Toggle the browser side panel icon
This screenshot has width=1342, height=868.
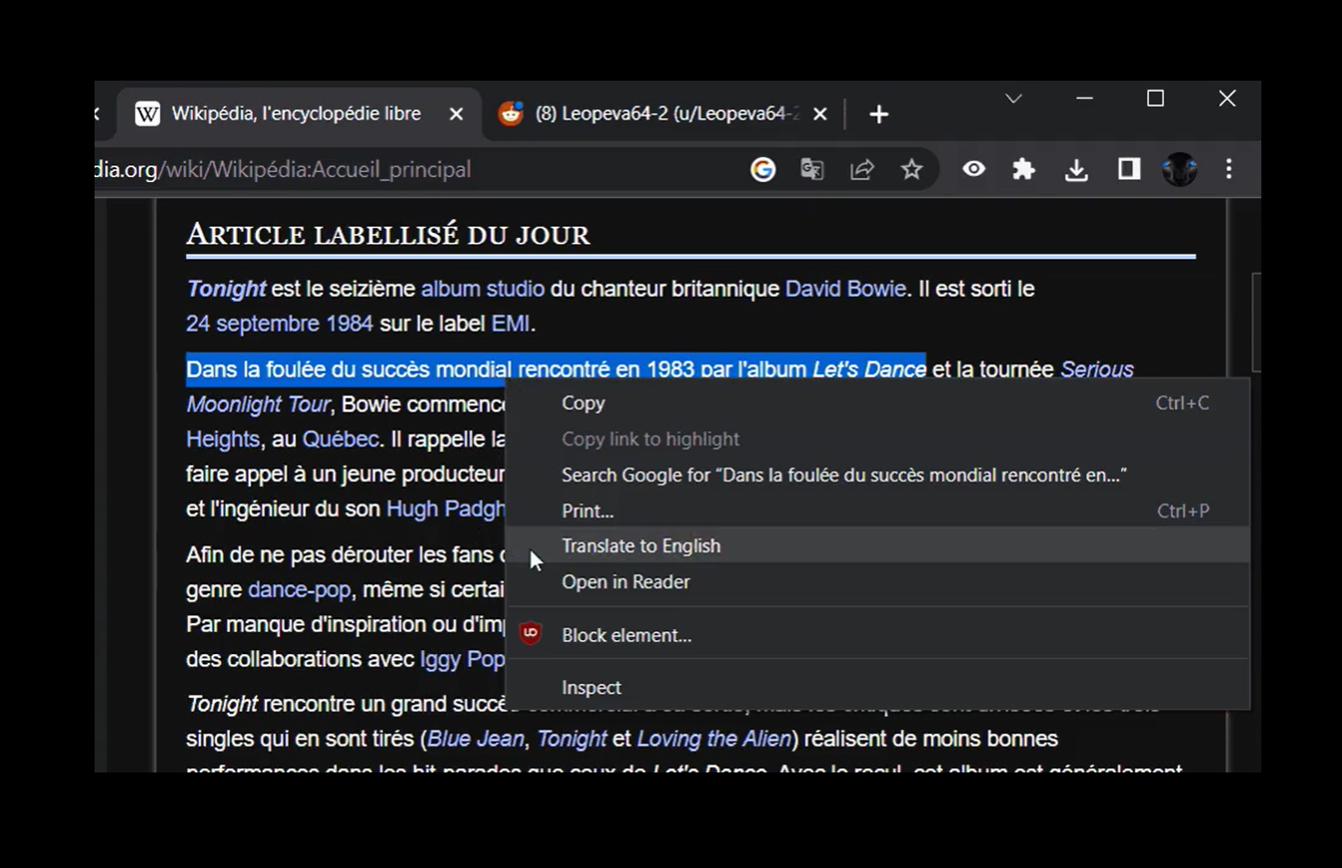1129,169
